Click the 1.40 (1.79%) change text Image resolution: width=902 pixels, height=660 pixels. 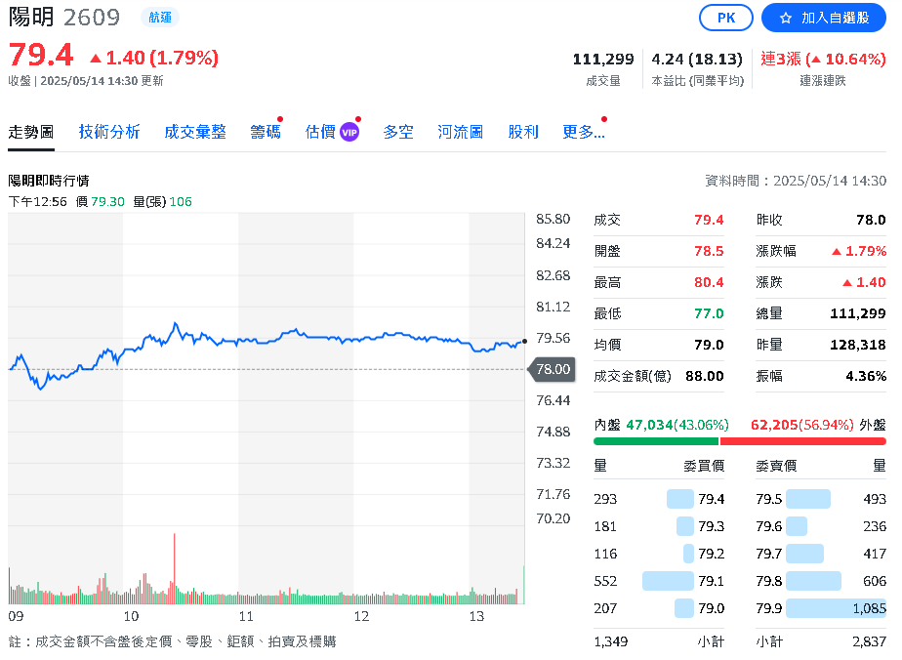tap(154, 59)
